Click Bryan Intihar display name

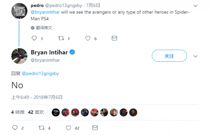pos(49,52)
